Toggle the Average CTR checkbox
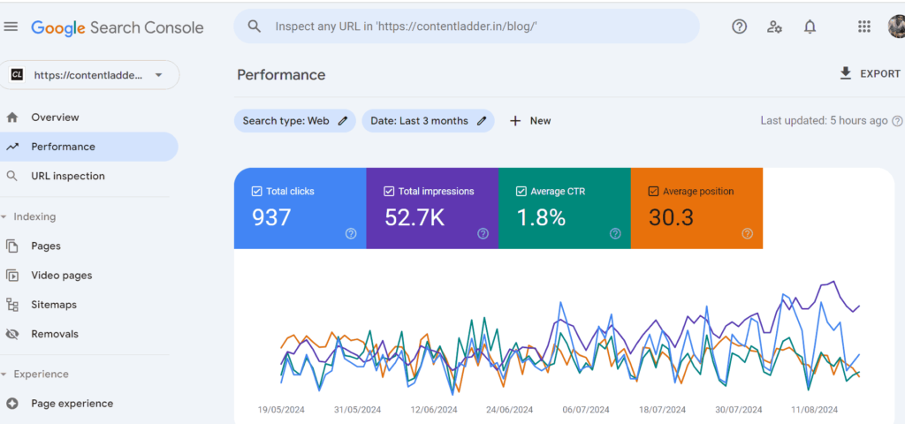This screenshot has height=424, width=905. 521,191
